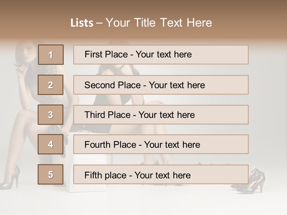Image resolution: width=287 pixels, height=215 pixels.
Task: Select the number 2 box
Action: (x=51, y=85)
